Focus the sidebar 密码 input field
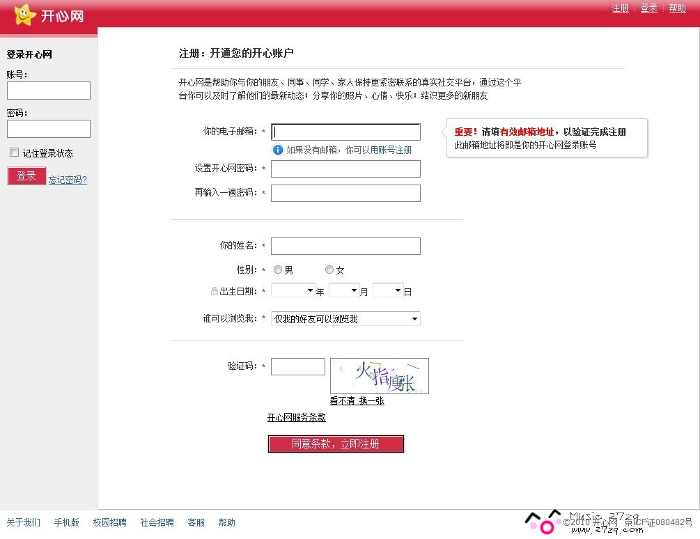Screen dimensions: 700x539 (x=49, y=129)
